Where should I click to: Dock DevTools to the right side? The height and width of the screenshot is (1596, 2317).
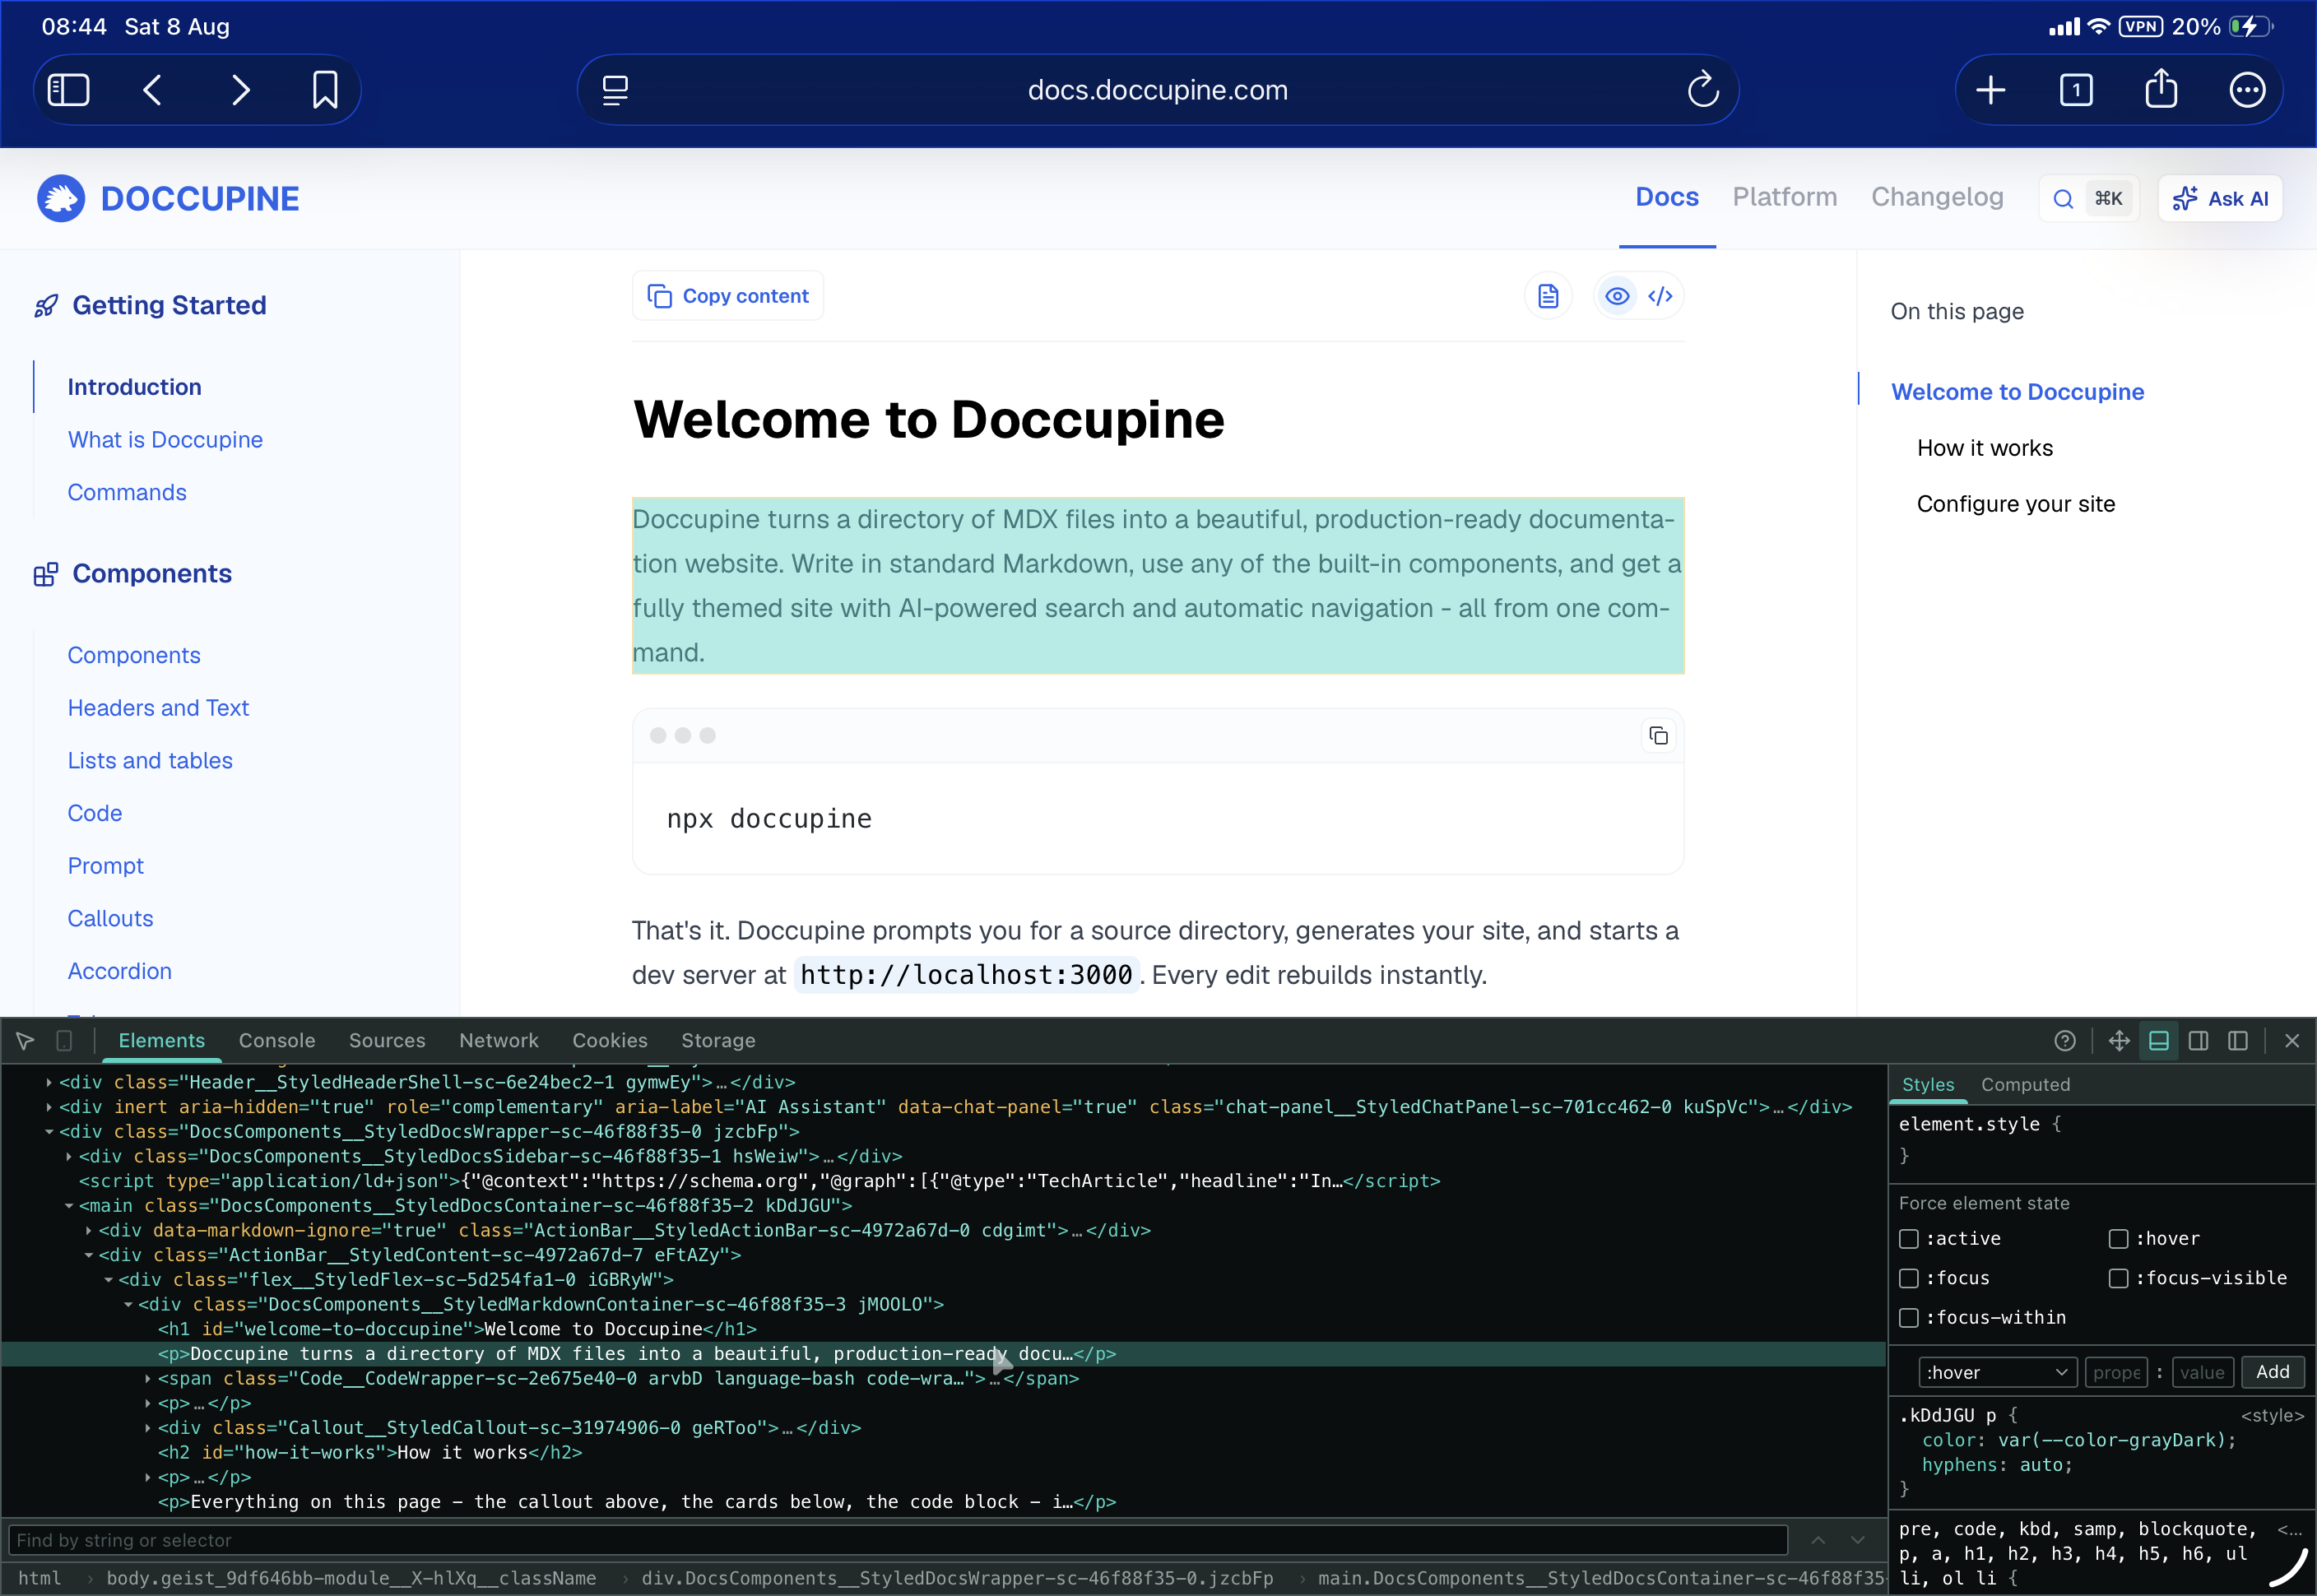pyautogui.click(x=2199, y=1041)
